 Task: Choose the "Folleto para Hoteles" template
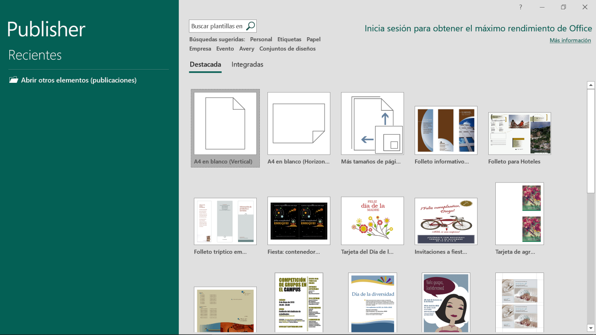[x=519, y=133]
